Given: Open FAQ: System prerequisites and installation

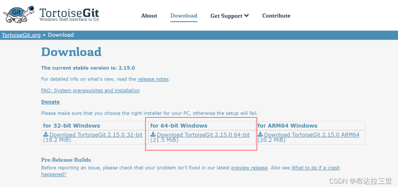Looking at the screenshot, I should tap(90, 91).
